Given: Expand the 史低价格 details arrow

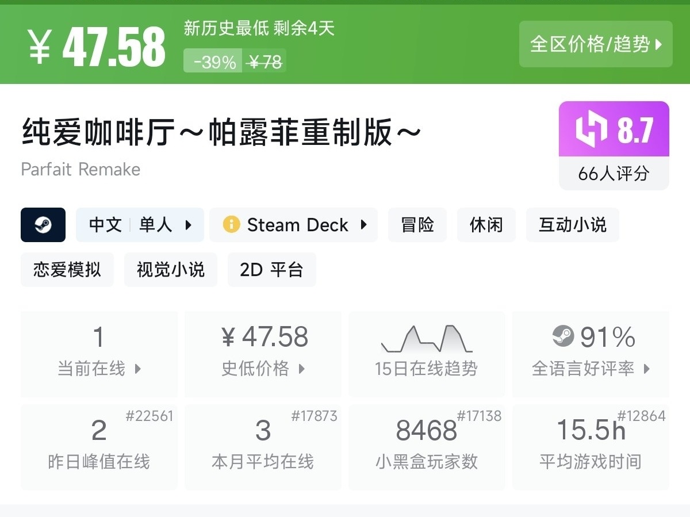Looking at the screenshot, I should (x=302, y=369).
